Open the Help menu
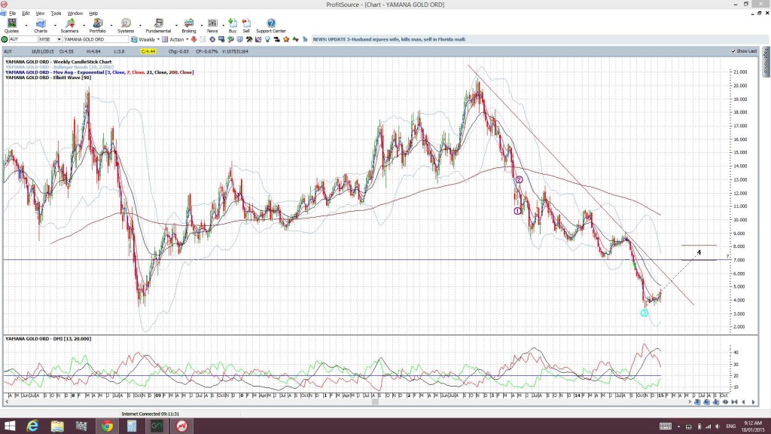 [x=93, y=14]
